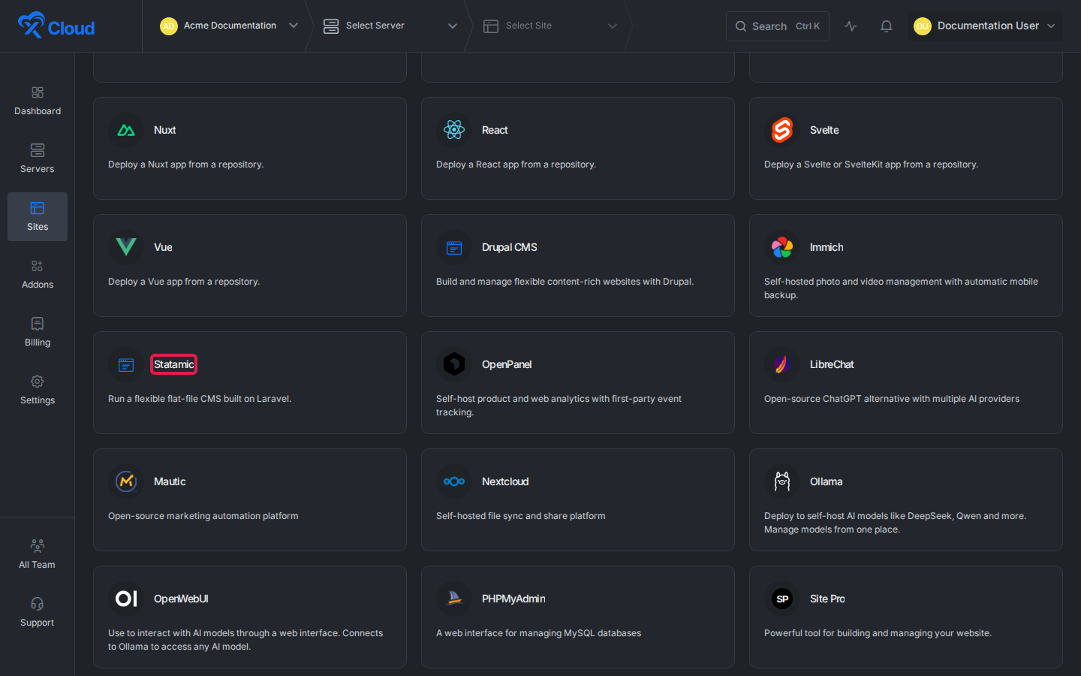Click the Statamic card icon
Image resolution: width=1081 pixels, height=676 pixels.
[126, 364]
